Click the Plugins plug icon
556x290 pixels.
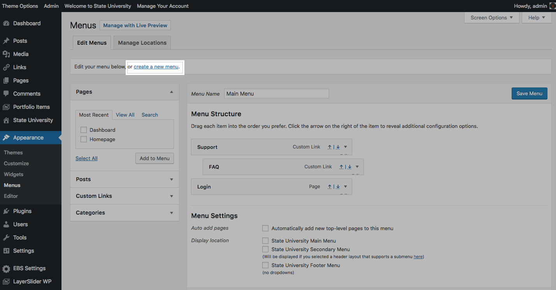pos(6,211)
